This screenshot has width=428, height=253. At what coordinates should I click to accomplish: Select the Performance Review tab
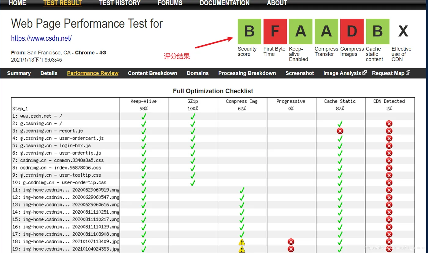click(x=93, y=73)
